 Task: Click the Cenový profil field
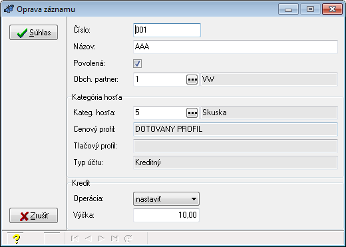(236, 129)
